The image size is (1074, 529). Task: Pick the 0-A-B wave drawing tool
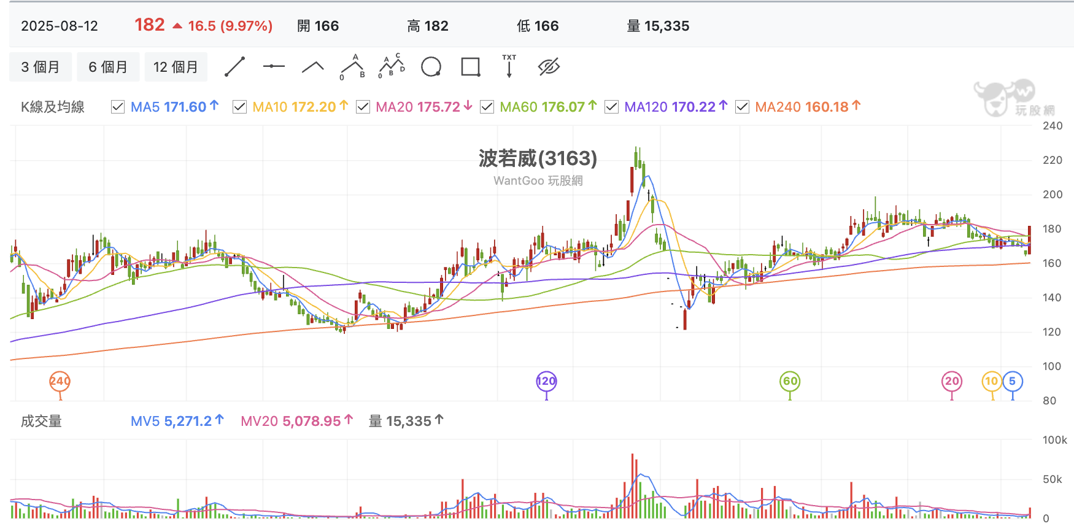353,67
